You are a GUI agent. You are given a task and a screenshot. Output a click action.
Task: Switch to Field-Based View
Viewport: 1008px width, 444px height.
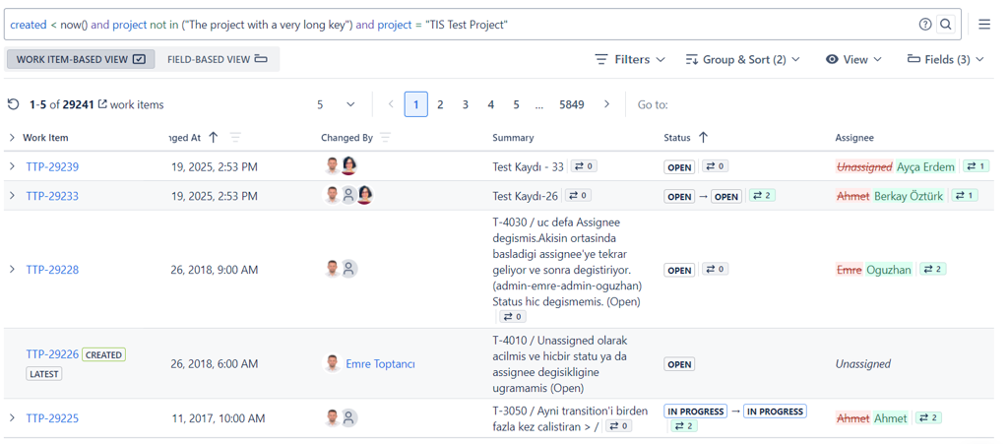point(217,59)
